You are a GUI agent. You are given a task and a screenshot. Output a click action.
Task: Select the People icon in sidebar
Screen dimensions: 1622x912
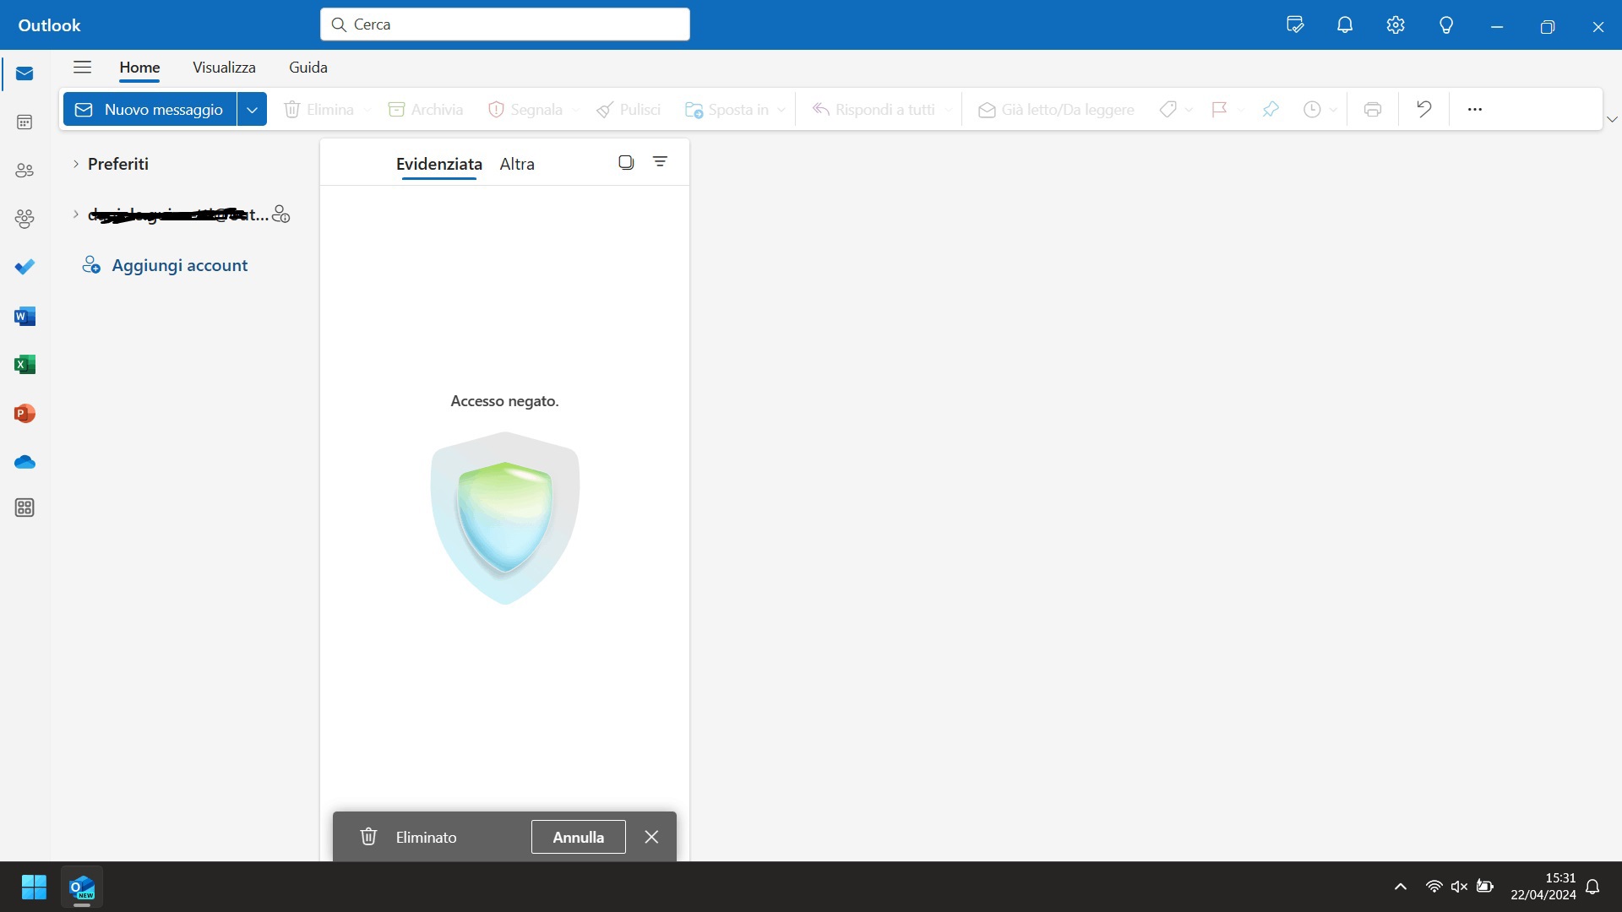pyautogui.click(x=24, y=170)
